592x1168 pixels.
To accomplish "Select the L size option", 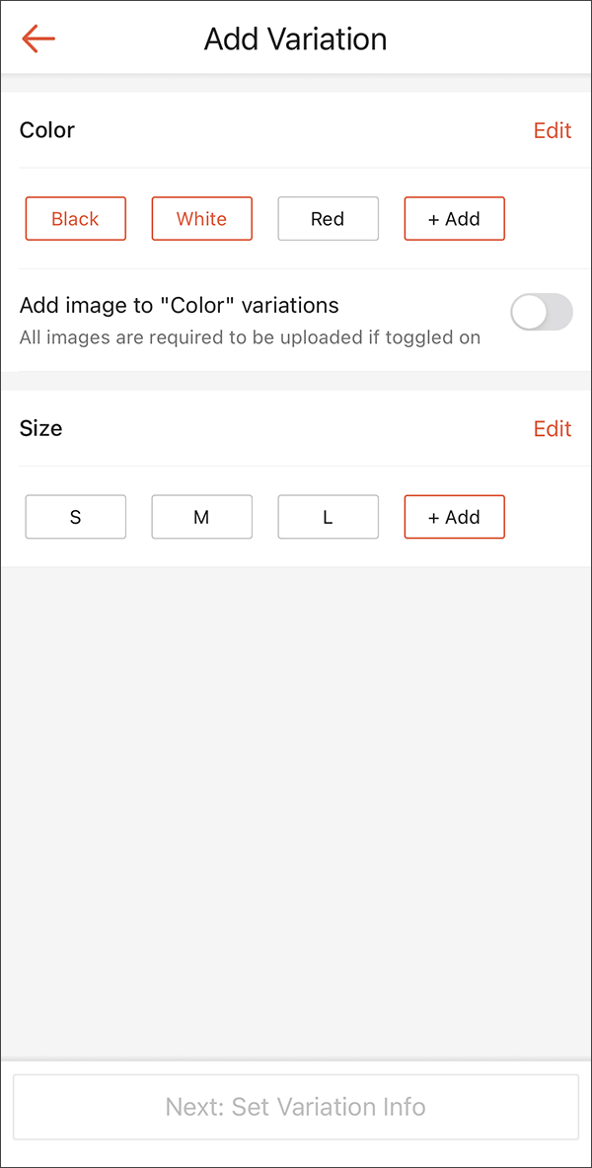I will tap(328, 516).
